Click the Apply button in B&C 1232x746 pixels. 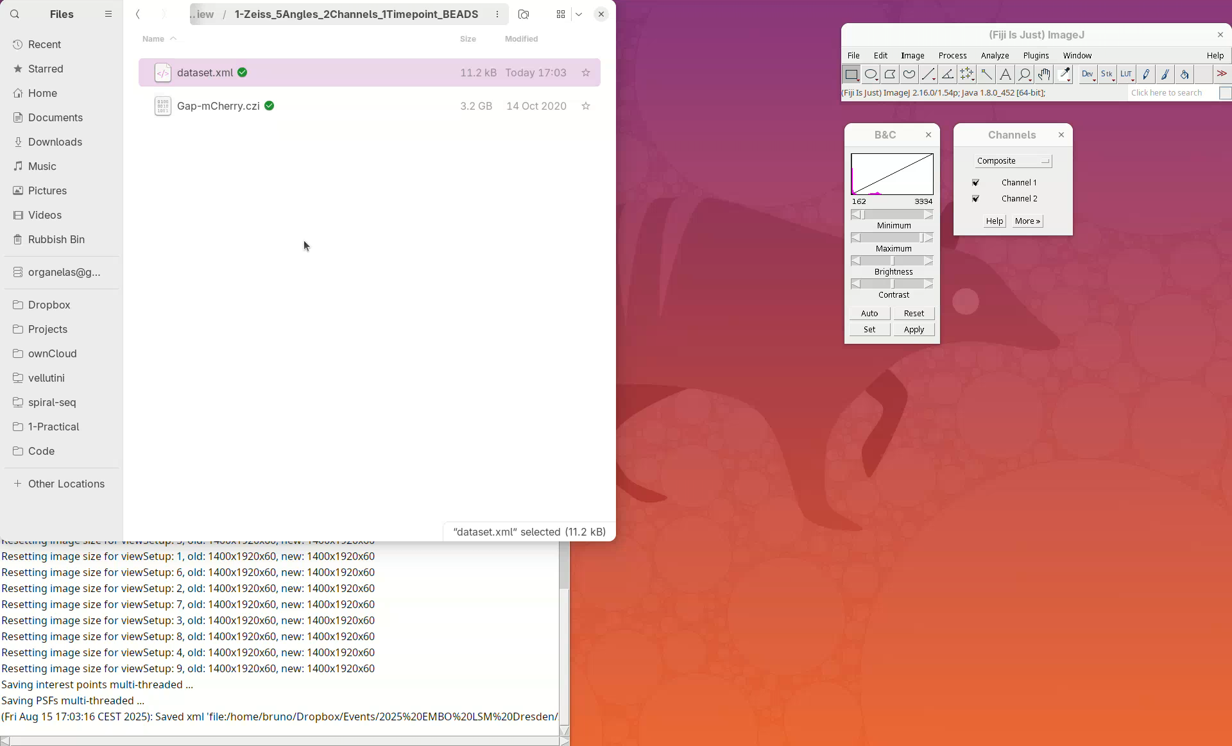[x=914, y=330]
